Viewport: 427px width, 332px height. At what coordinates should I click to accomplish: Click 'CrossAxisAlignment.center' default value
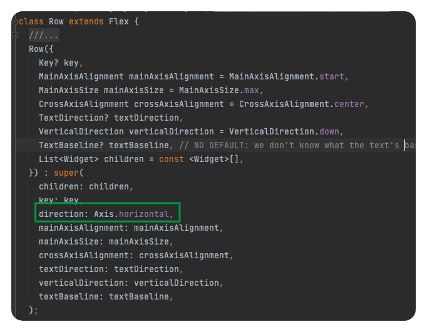pyautogui.click(x=301, y=104)
